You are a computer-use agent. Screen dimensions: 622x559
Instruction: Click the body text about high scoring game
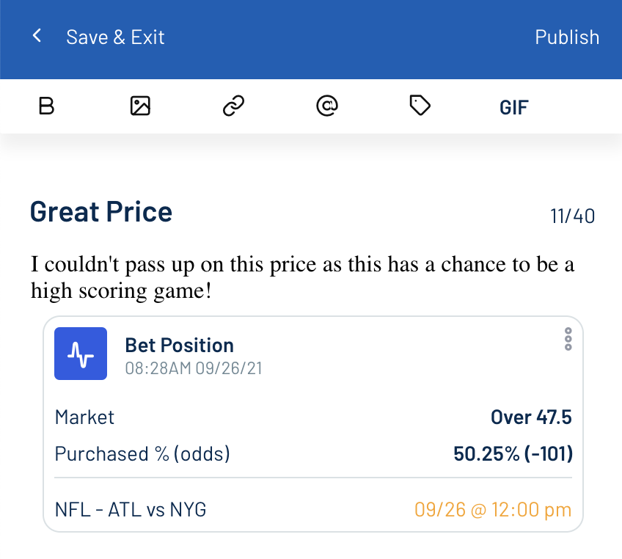point(302,277)
